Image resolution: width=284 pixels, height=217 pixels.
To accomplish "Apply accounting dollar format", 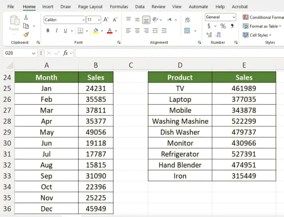I will point(209,26).
